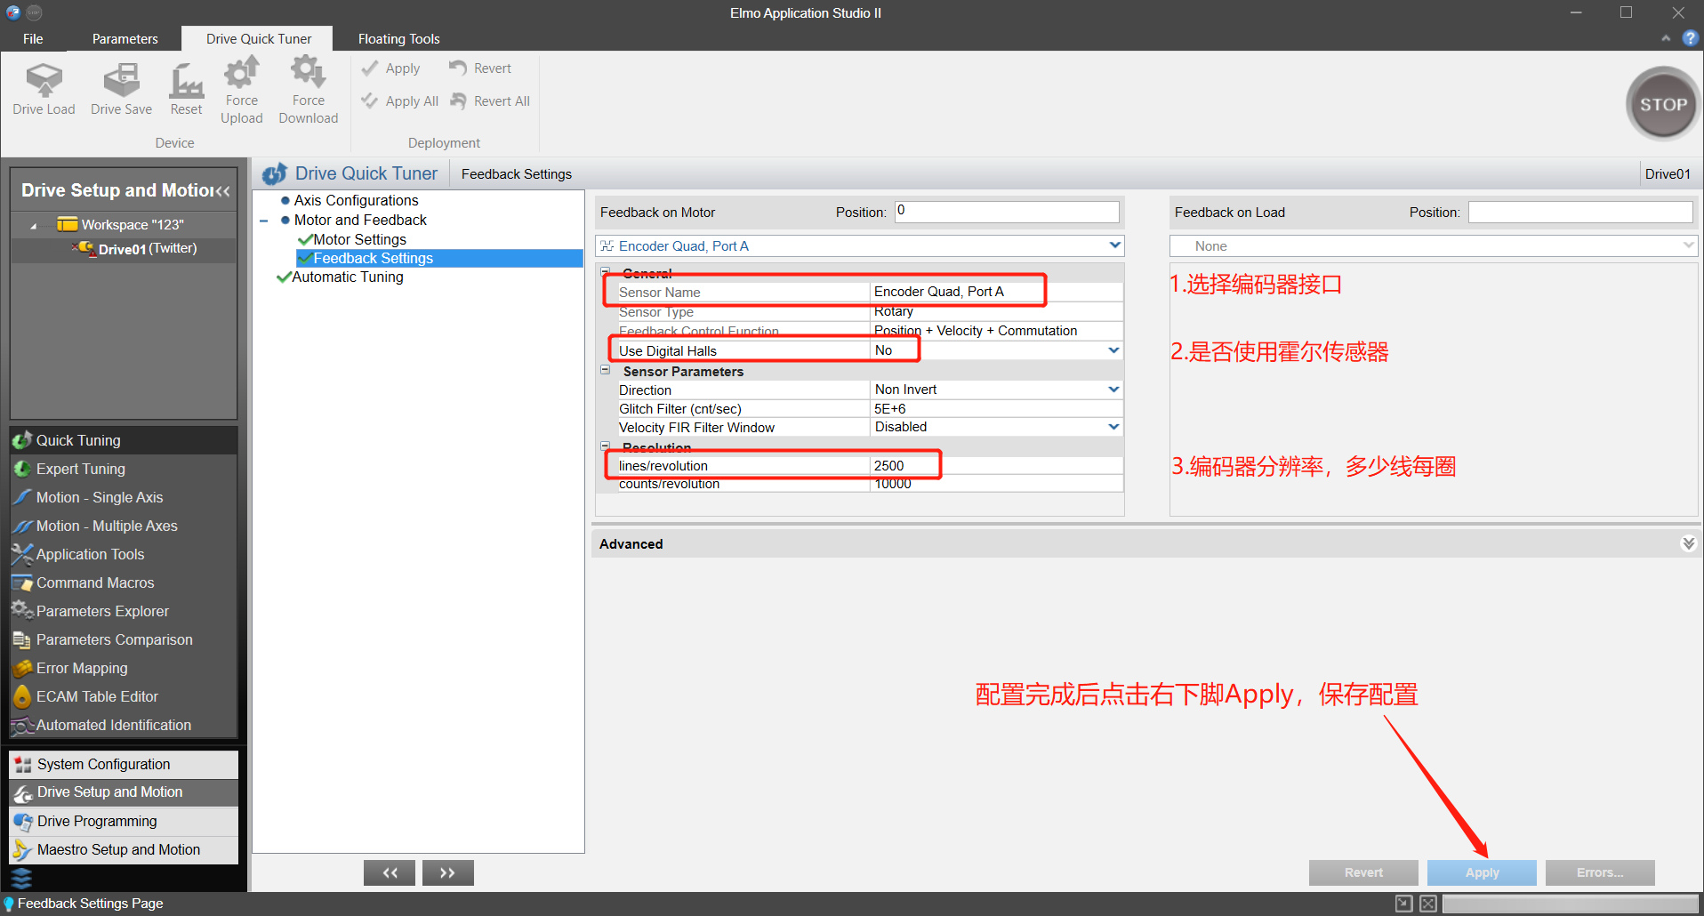Click the Drive Save icon

pos(120,86)
